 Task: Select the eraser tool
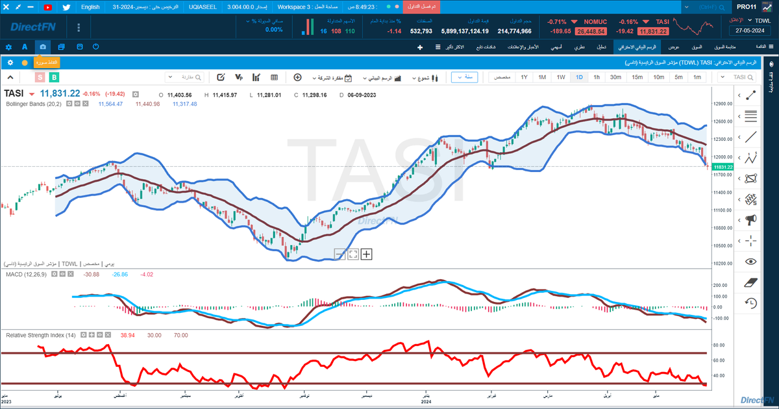(751, 282)
